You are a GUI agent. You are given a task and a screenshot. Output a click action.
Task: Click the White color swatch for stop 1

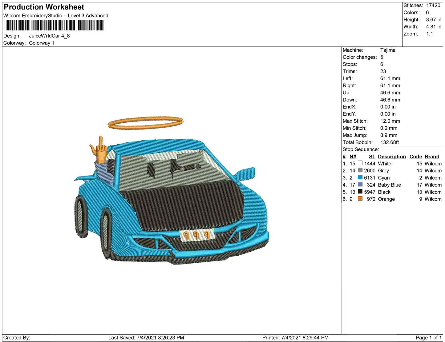[x=360, y=163]
